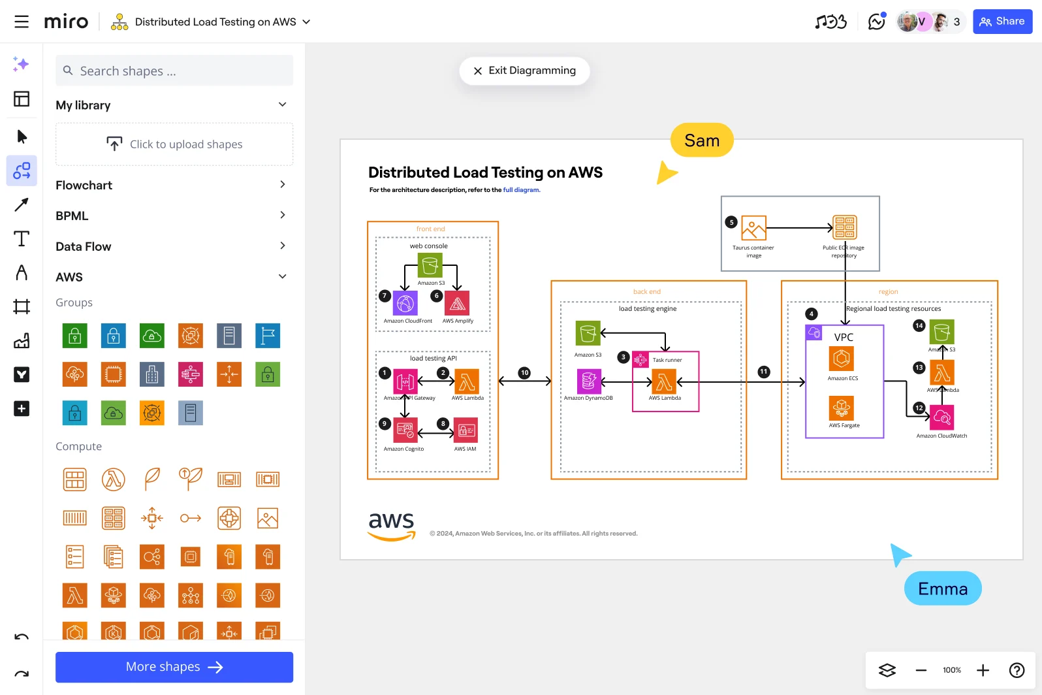The image size is (1042, 695).
Task: Undo the last action
Action: 22,638
